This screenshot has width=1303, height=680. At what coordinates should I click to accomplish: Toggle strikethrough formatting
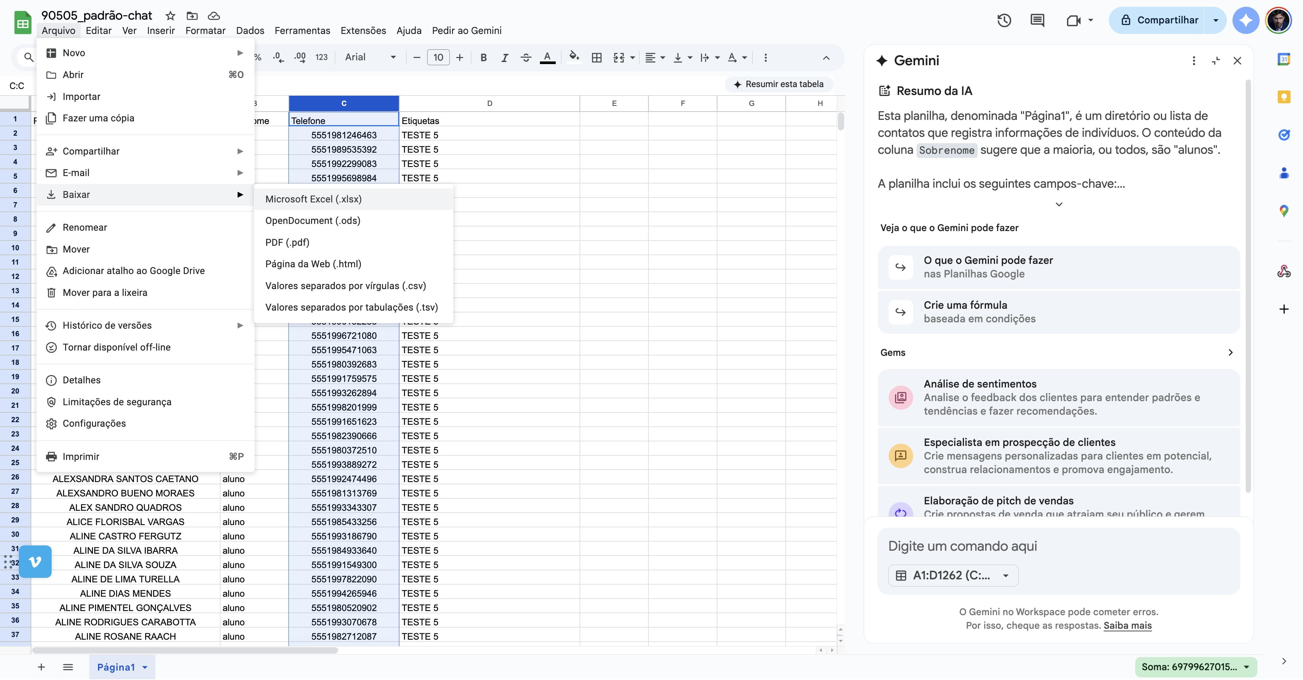pyautogui.click(x=526, y=58)
